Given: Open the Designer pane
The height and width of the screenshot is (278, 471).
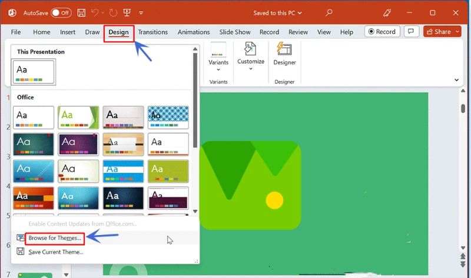Looking at the screenshot, I should coord(284,54).
